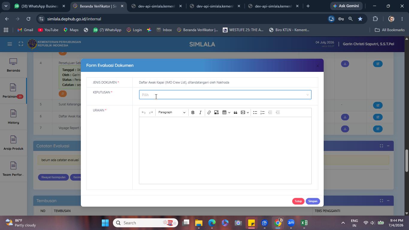Viewport: 409px width, 230px height.
Task: Switch to WhatsApp Business browser tab
Action: pyautogui.click(x=40, y=6)
